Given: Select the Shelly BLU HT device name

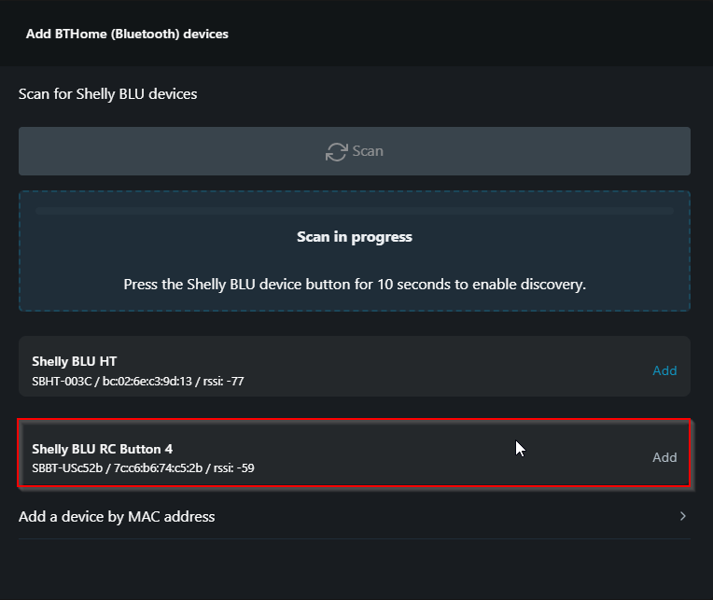Looking at the screenshot, I should (x=75, y=361).
